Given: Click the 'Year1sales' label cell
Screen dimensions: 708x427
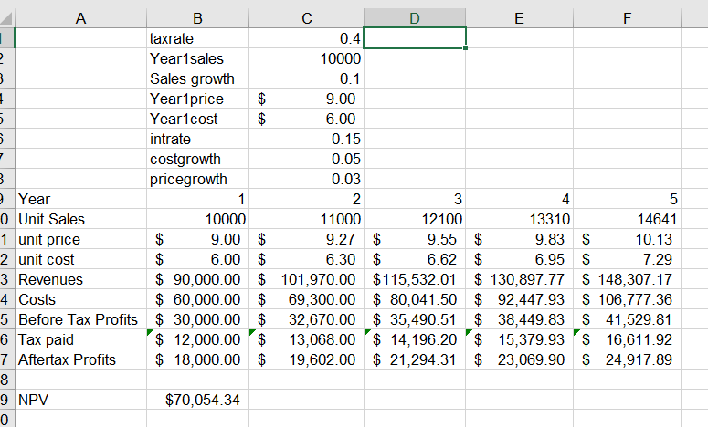Looking at the screenshot, I should click(197, 58).
